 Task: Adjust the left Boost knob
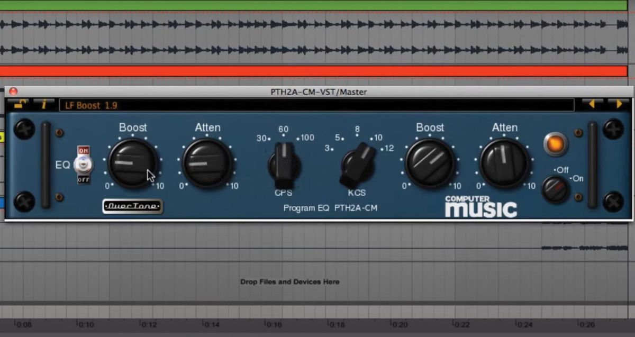coord(133,162)
